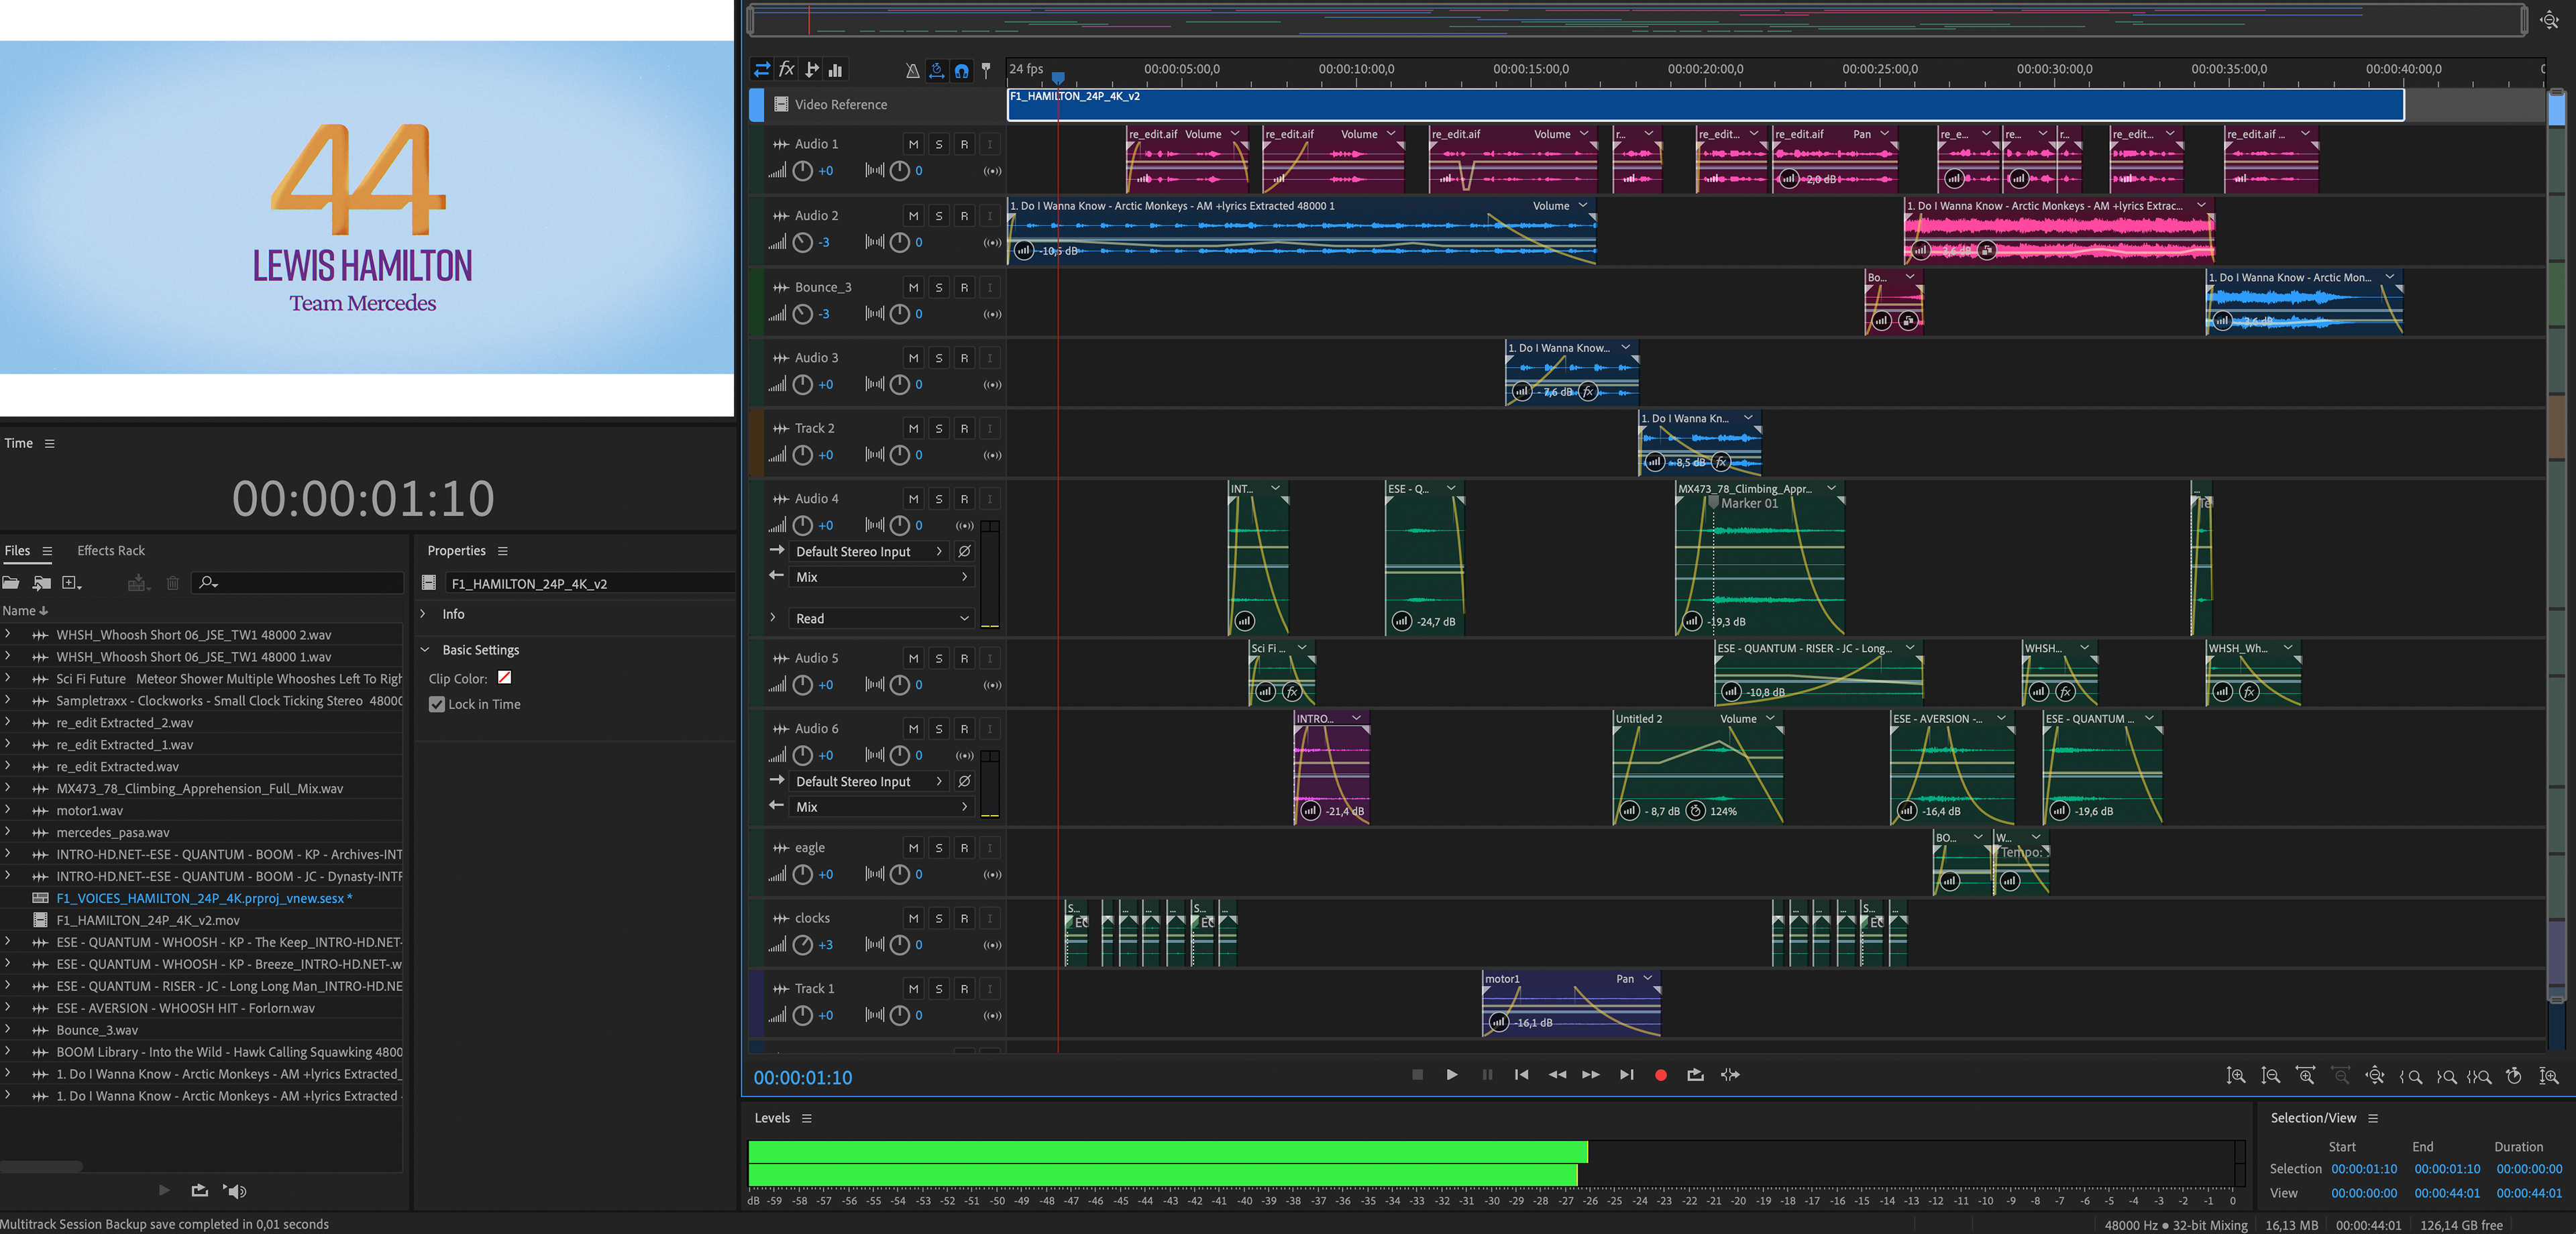Click the add marker pin icon
This screenshot has width=2576, height=1234.
coord(986,70)
